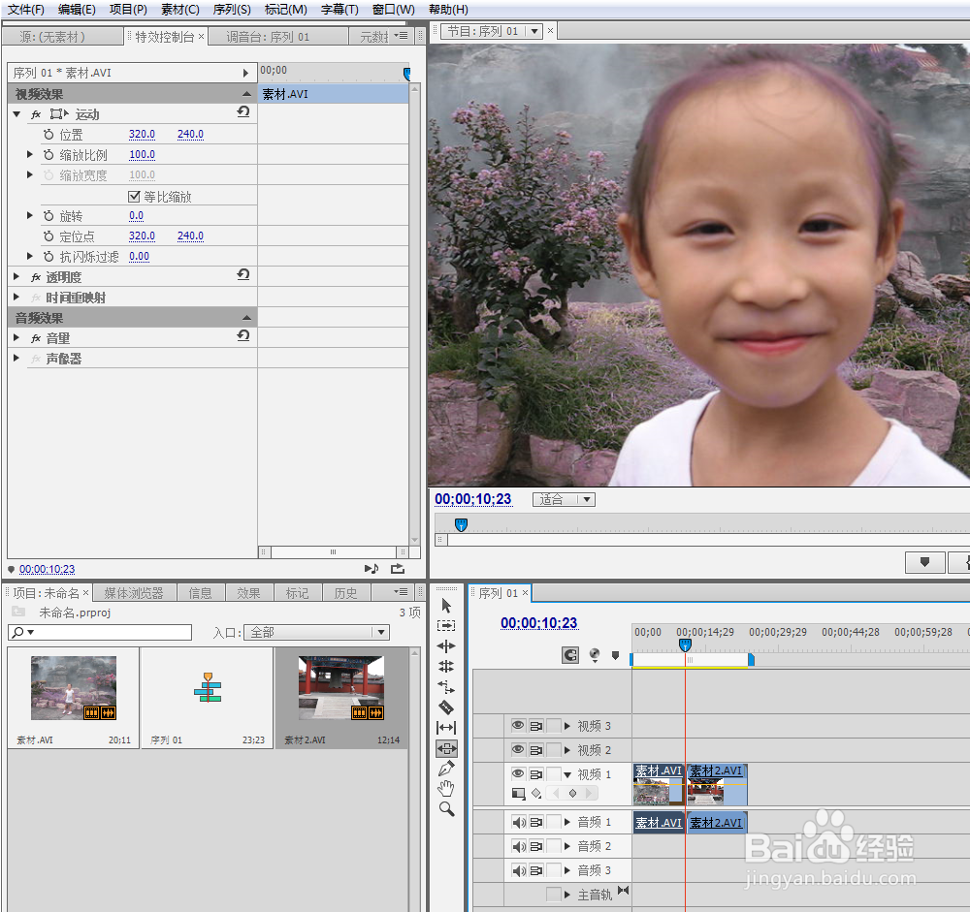970x912 pixels.
Task: Uncheck the 等比缩放 checkbox
Action: 134,196
